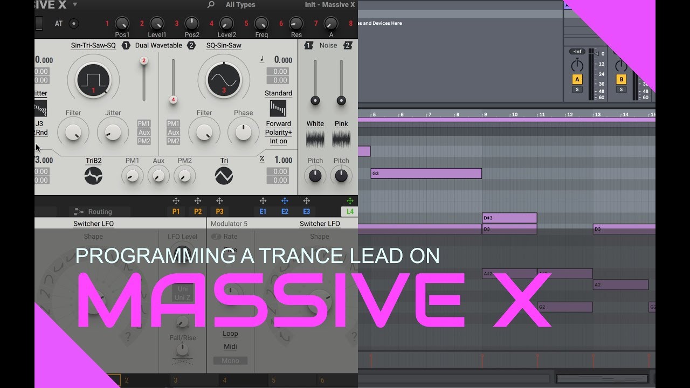
Task: Click the Level1 macro knob
Action: coord(157,23)
